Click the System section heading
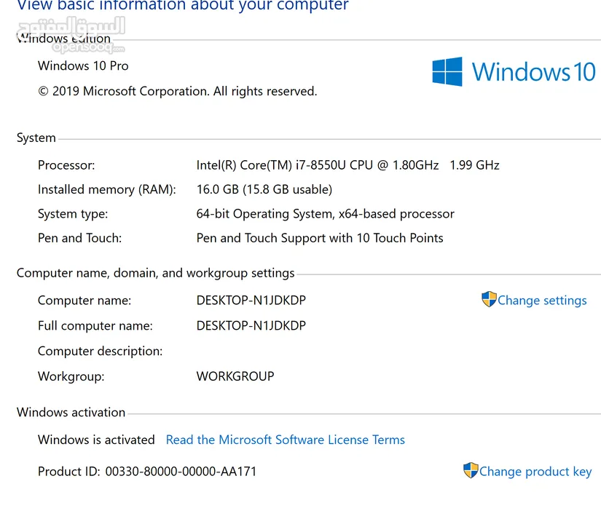601x524 pixels. [x=36, y=138]
